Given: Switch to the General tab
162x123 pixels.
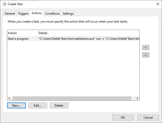Looking at the screenshot, I should click(10, 14).
